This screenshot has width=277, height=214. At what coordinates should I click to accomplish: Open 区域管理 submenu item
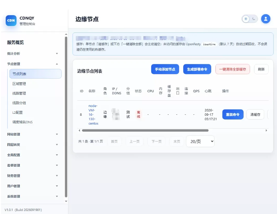coord(19,84)
